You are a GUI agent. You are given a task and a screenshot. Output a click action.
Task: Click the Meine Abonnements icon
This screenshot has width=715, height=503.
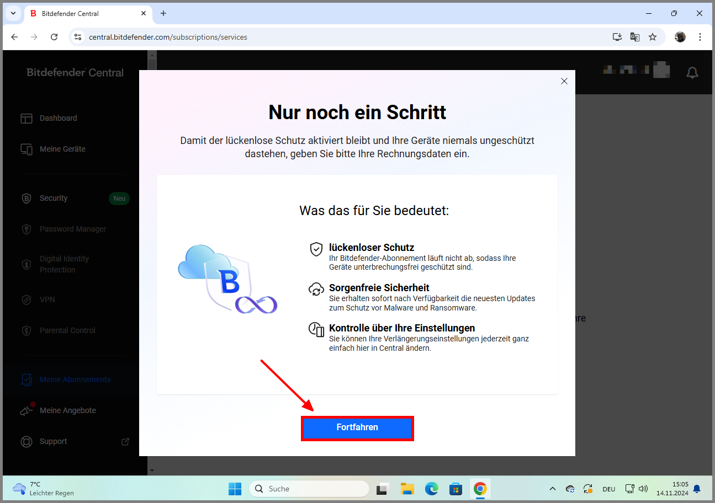pos(27,379)
